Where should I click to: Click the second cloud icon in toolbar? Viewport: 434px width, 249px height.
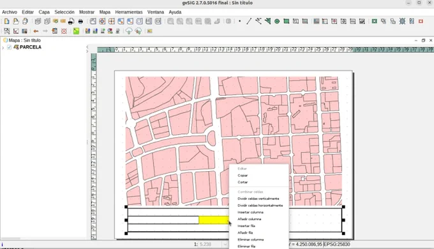(x=138, y=31)
